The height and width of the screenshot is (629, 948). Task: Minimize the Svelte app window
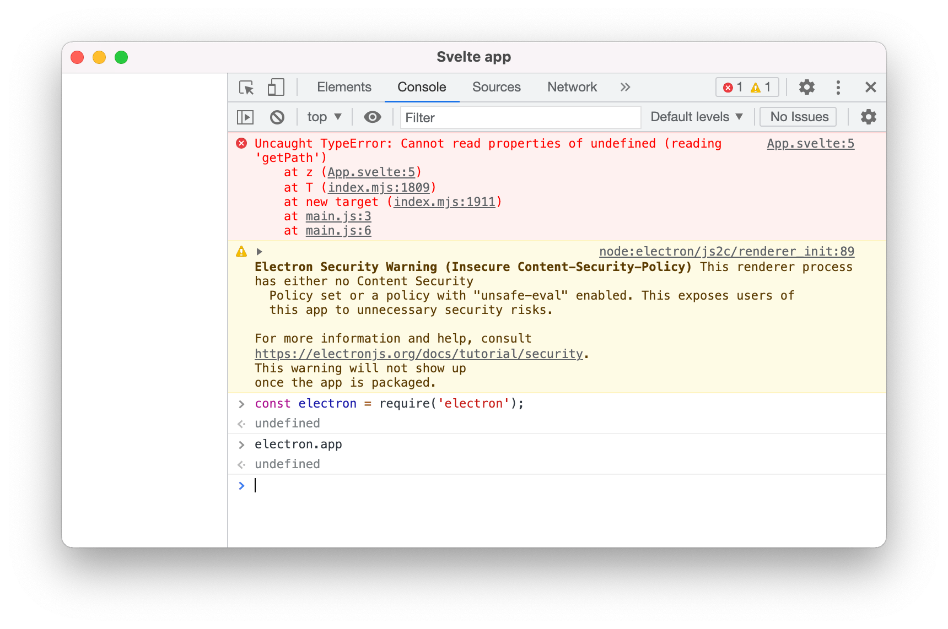(99, 57)
